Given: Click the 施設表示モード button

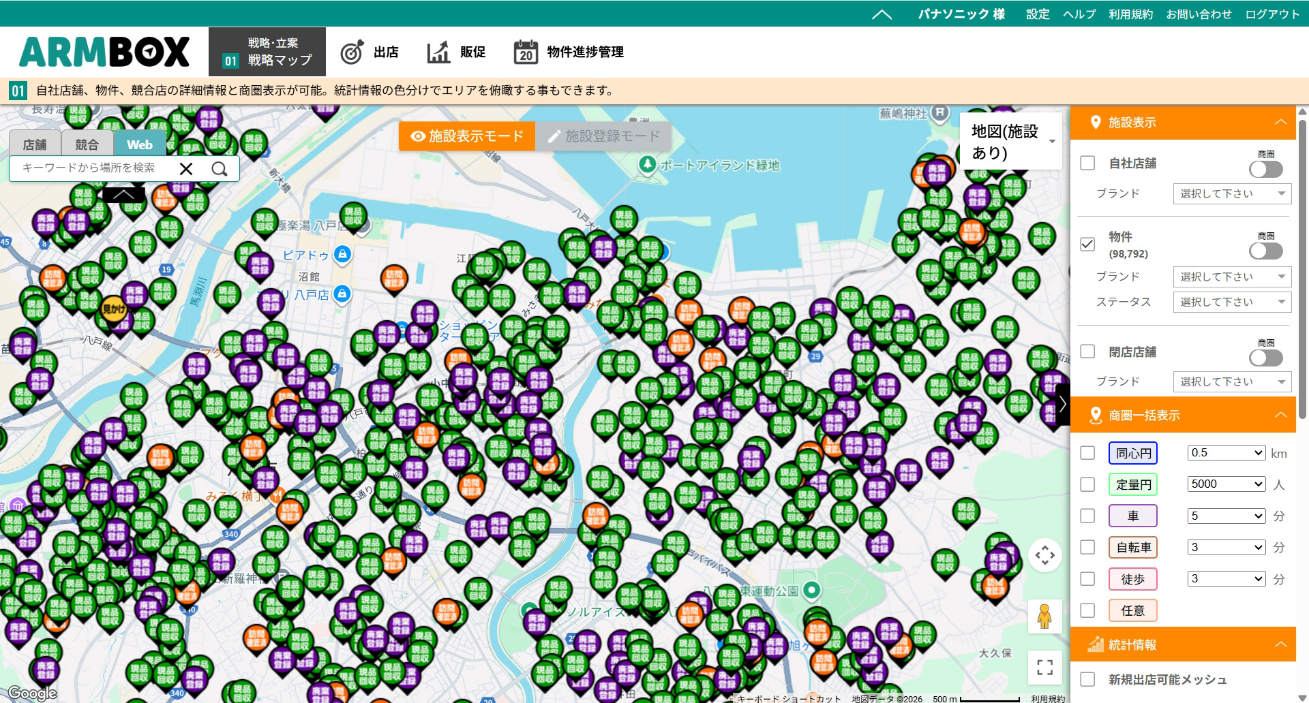Looking at the screenshot, I should 467,136.
